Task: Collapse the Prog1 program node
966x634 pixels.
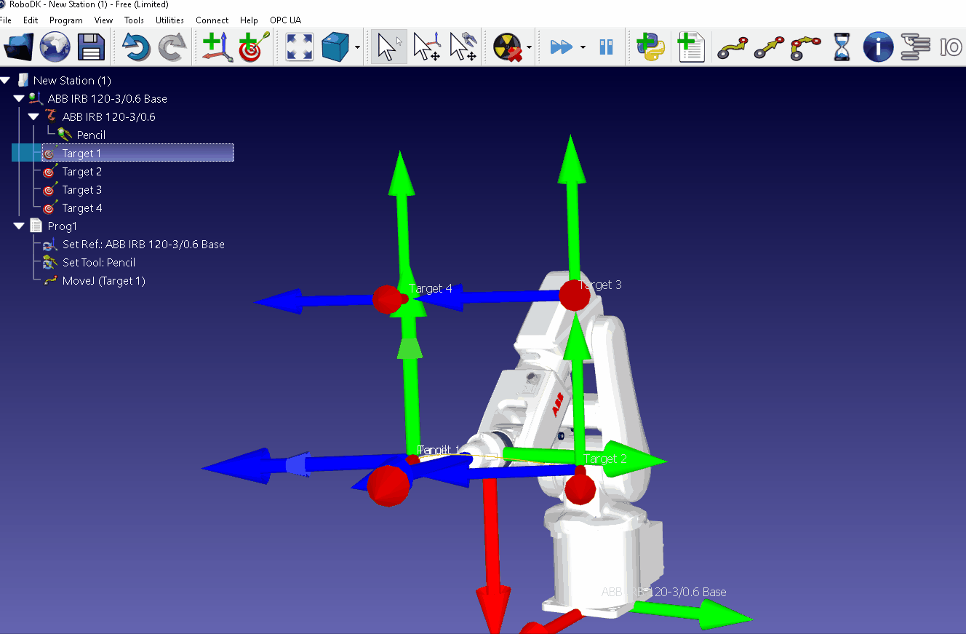Action: pos(19,226)
